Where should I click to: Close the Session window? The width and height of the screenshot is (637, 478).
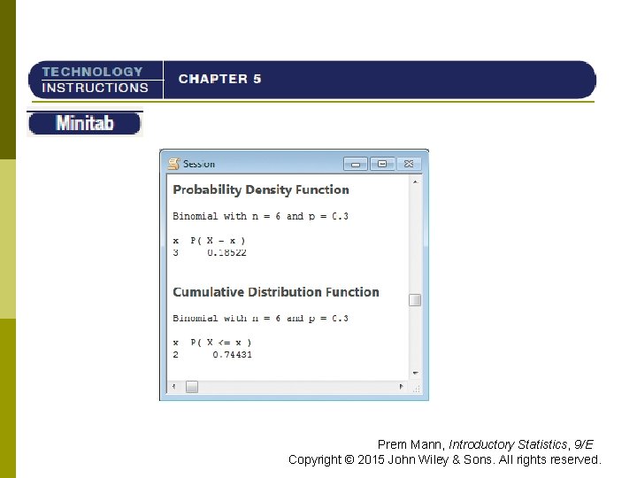pos(409,164)
